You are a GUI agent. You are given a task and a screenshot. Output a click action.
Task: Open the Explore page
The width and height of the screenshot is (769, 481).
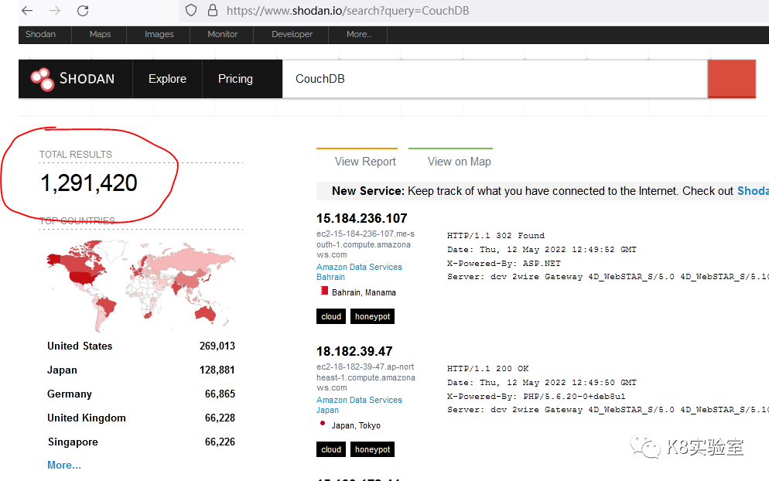pos(167,79)
